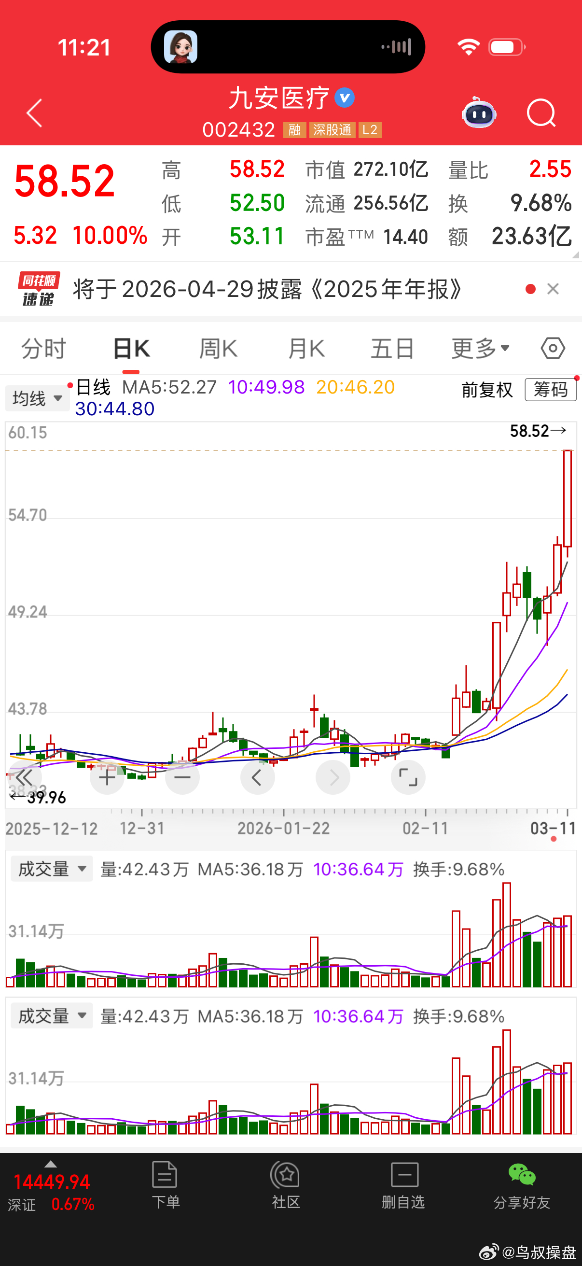This screenshot has height=1266, width=582.
Task: Expand quote panel corner triangle
Action: point(576,254)
